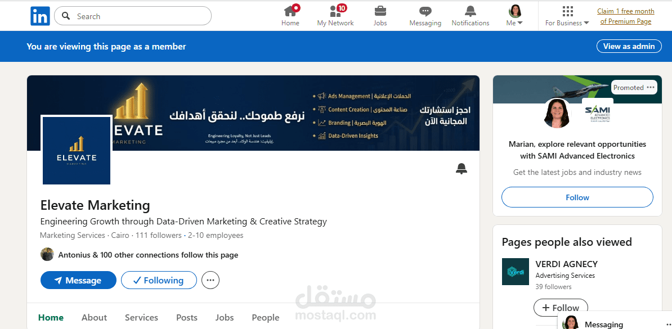Click the 2-10 employees link
The height and width of the screenshot is (329, 672).
coord(216,235)
